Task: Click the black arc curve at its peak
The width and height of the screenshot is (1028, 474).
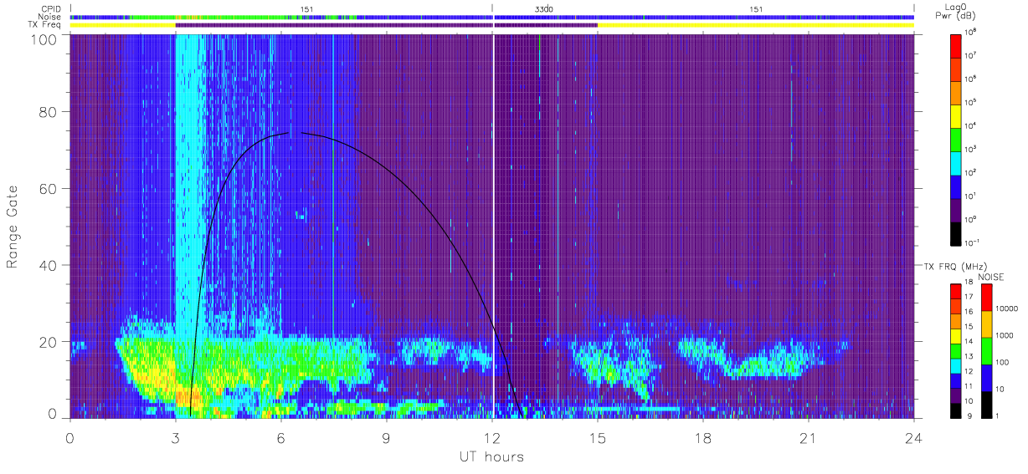Action: 295,132
